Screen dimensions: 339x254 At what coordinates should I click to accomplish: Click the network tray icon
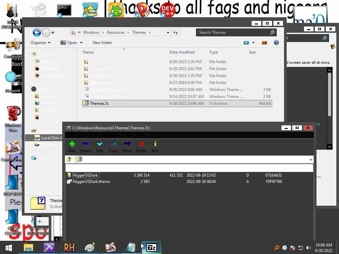(x=301, y=248)
